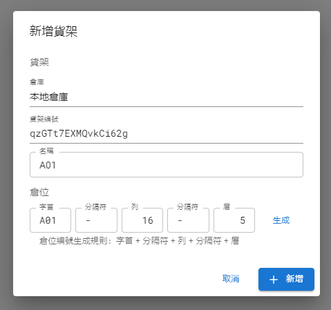Click the plus icon on 新增 button

click(274, 280)
